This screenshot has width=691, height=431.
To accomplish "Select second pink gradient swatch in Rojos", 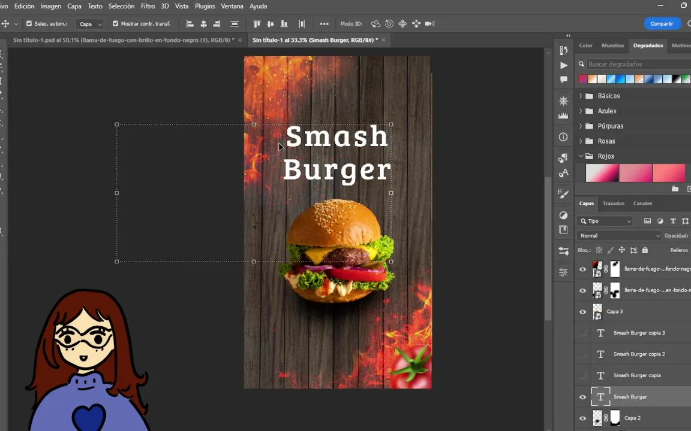I will coord(635,173).
